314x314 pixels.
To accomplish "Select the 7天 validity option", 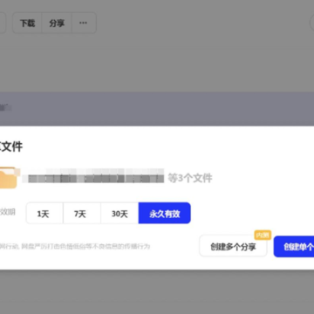I will click(82, 214).
